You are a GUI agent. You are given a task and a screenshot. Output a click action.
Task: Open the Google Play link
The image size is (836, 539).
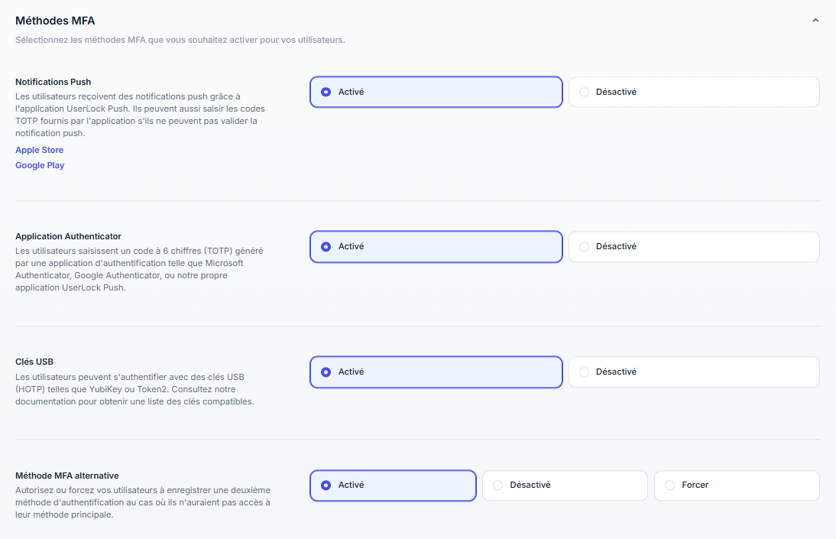[x=40, y=165]
